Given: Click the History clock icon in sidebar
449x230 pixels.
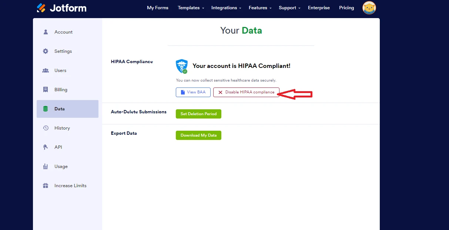Looking at the screenshot, I should (x=46, y=128).
